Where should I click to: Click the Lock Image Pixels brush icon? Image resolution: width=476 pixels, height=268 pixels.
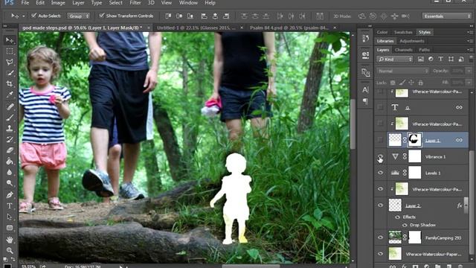(x=402, y=83)
